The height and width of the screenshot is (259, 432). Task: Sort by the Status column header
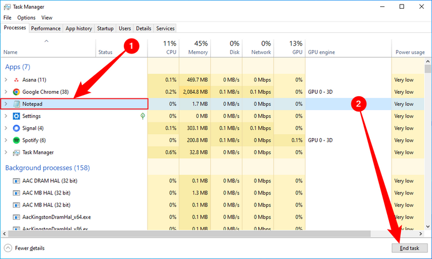pyautogui.click(x=122, y=48)
